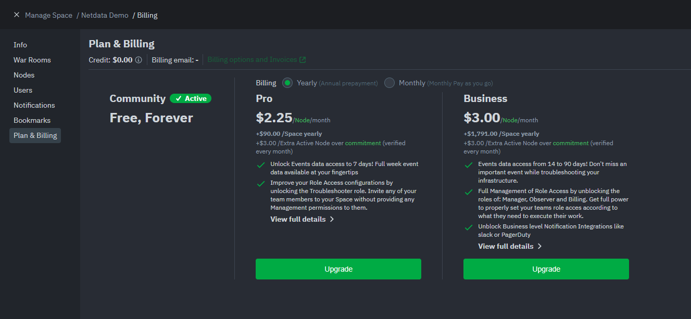Click the Netdata Demo breadcrumb
The image size is (691, 319).
pos(105,15)
